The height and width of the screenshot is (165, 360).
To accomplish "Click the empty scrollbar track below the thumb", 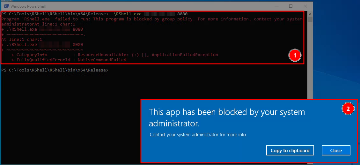I will click(x=310, y=64).
